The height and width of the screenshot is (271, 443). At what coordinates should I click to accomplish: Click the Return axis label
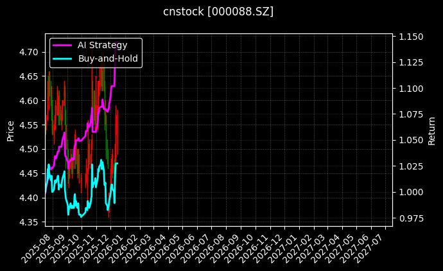point(432,130)
